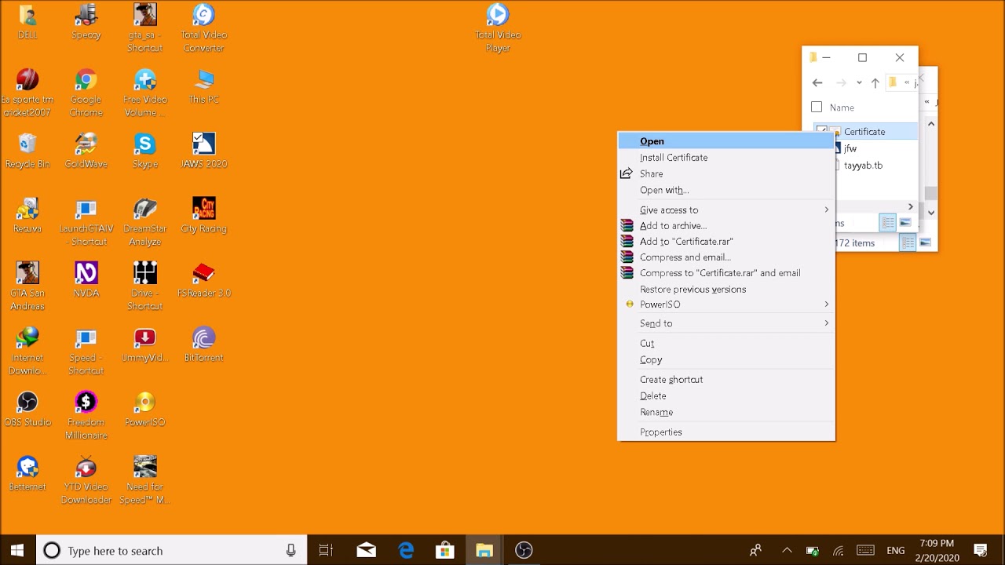Select Total Video Player desktop icon
This screenshot has height=565, width=1005.
[x=498, y=28]
